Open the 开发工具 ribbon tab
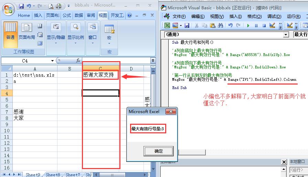The image size is (308, 177). tap(117, 15)
